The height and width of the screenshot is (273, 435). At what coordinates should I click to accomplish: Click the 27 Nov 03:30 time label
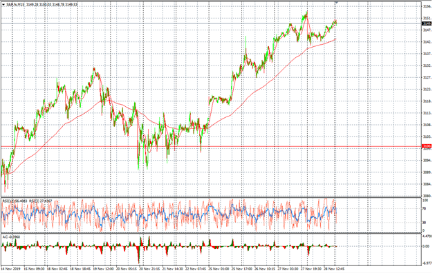click(288, 269)
